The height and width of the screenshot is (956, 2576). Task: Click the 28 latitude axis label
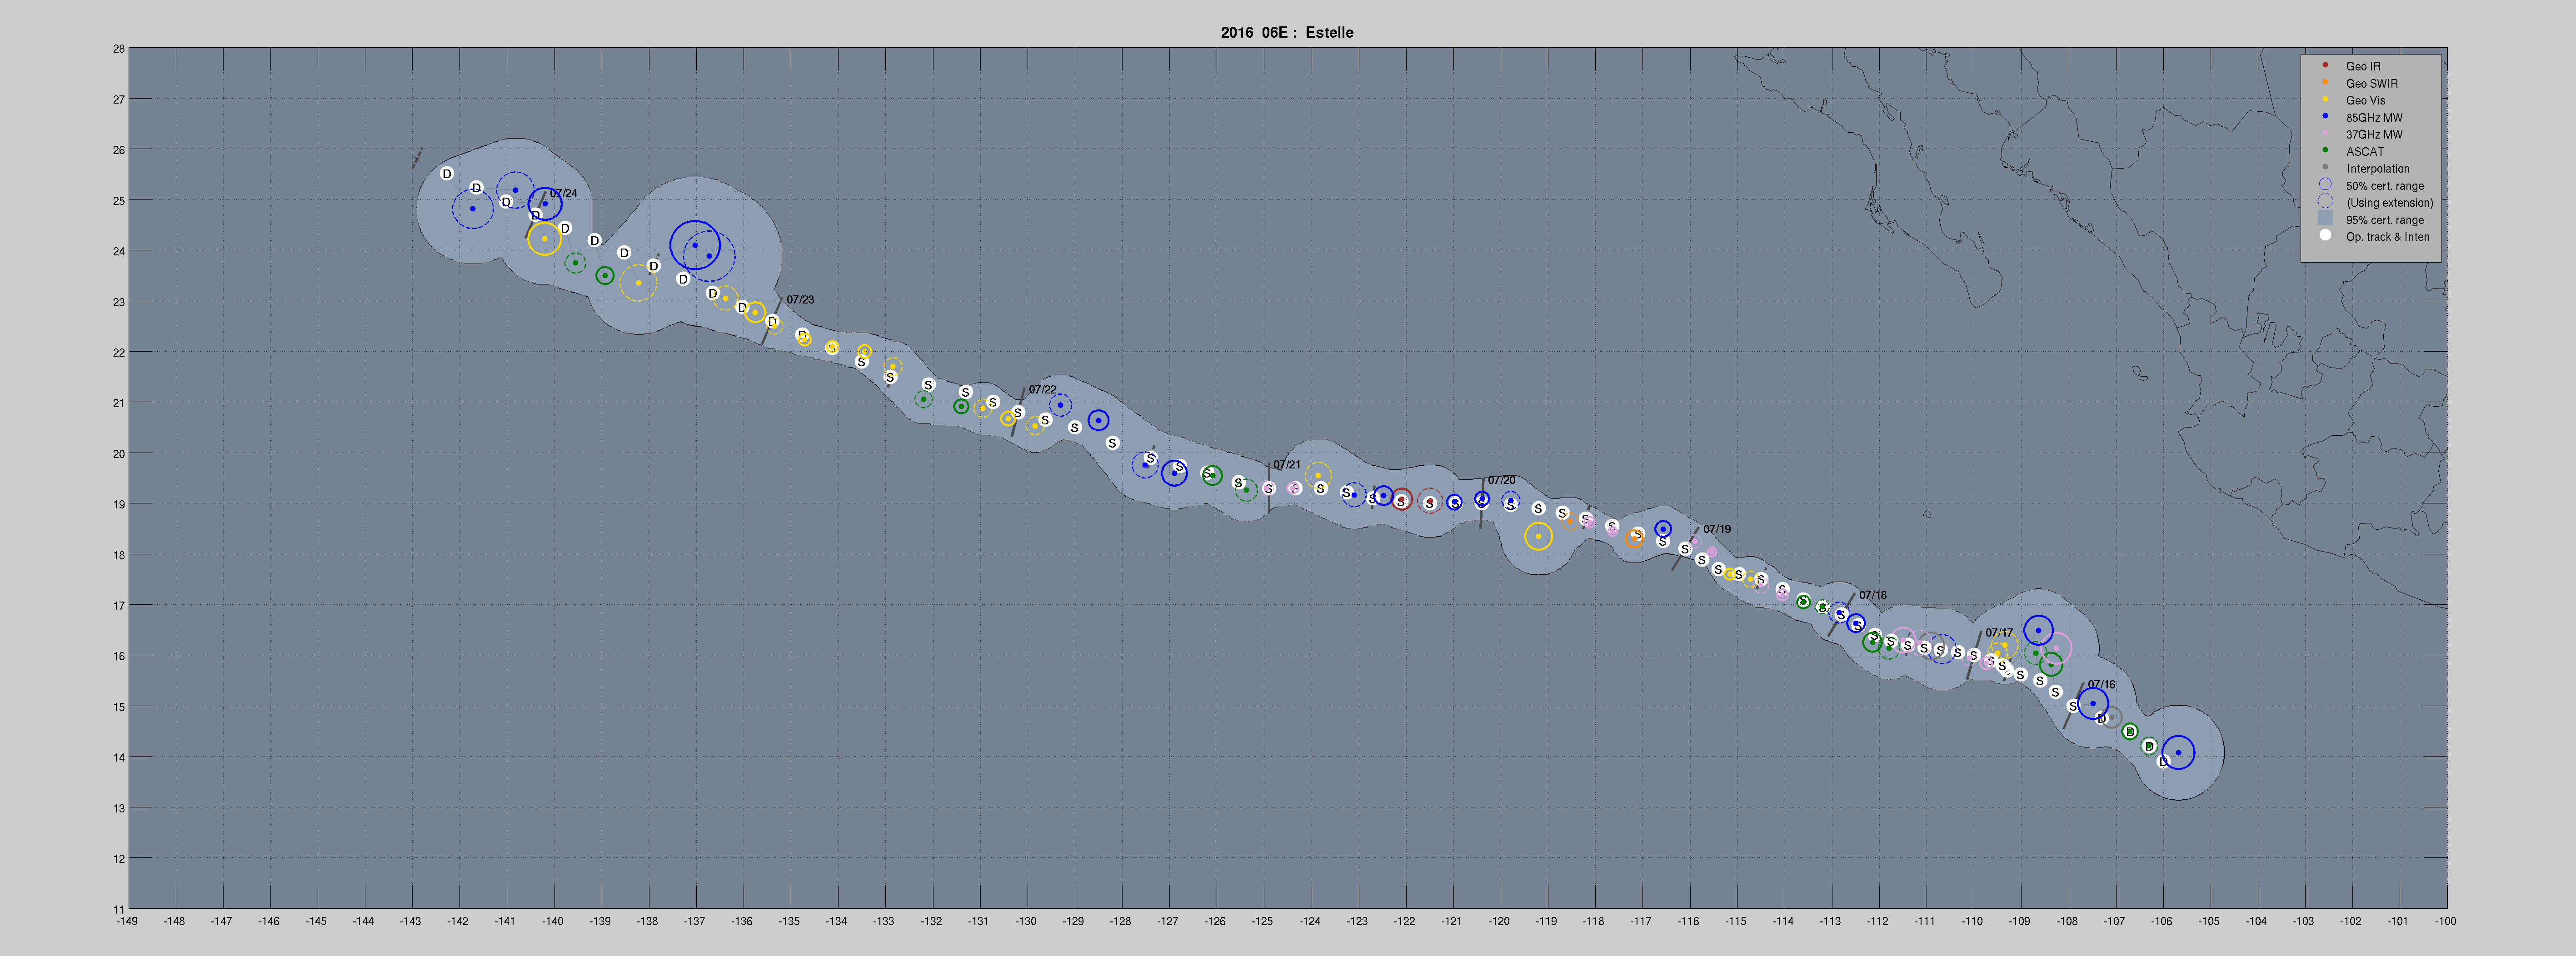click(x=119, y=49)
